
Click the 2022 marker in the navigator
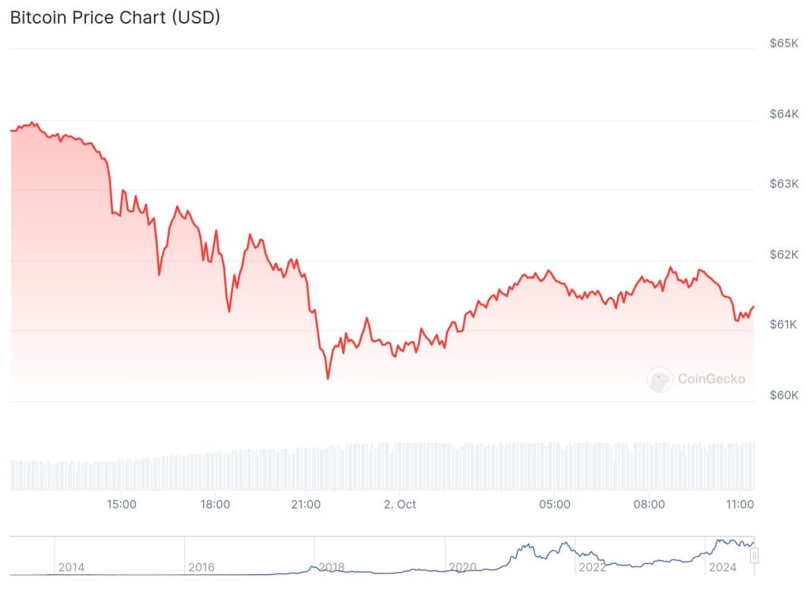coord(592,567)
